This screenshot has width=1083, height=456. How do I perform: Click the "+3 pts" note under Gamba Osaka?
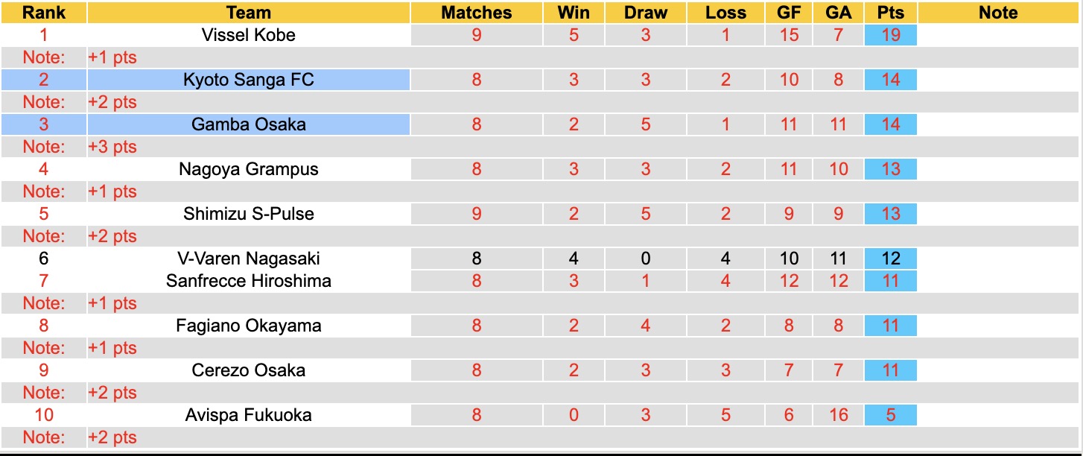coord(112,147)
